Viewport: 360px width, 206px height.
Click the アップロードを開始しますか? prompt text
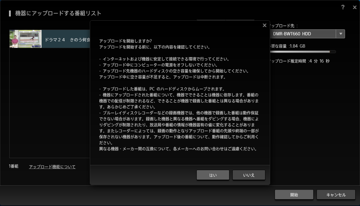click(125, 41)
